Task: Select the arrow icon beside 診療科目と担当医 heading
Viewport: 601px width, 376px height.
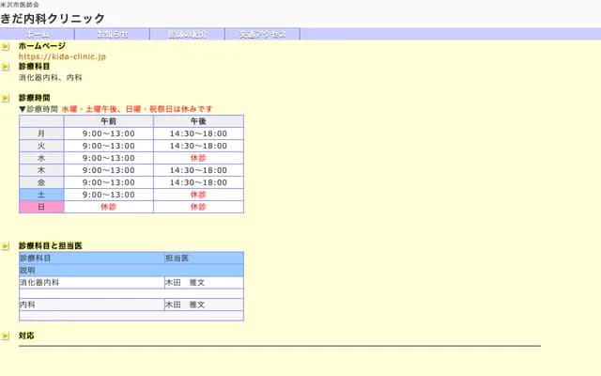Action: [6, 245]
